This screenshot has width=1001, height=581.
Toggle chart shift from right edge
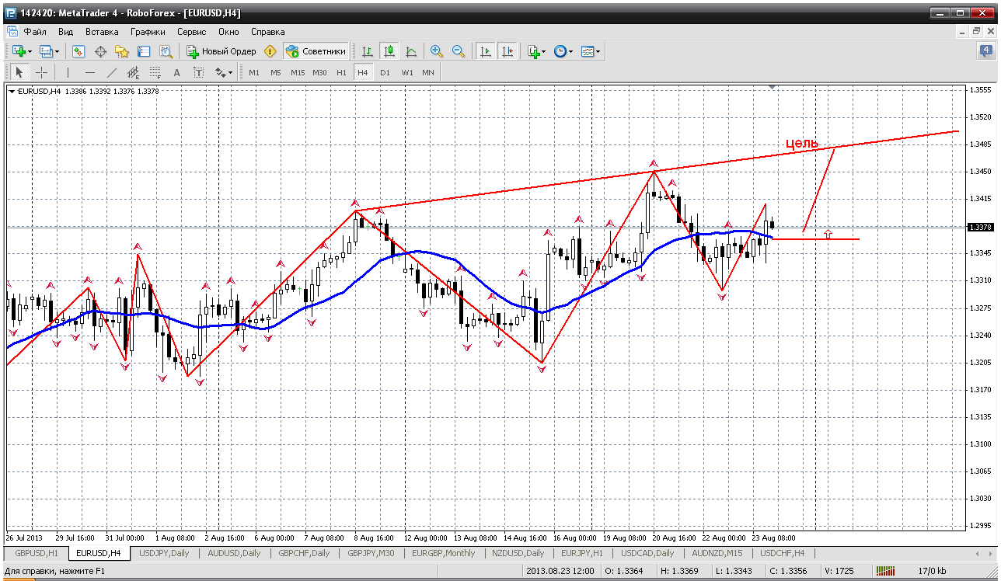(507, 51)
